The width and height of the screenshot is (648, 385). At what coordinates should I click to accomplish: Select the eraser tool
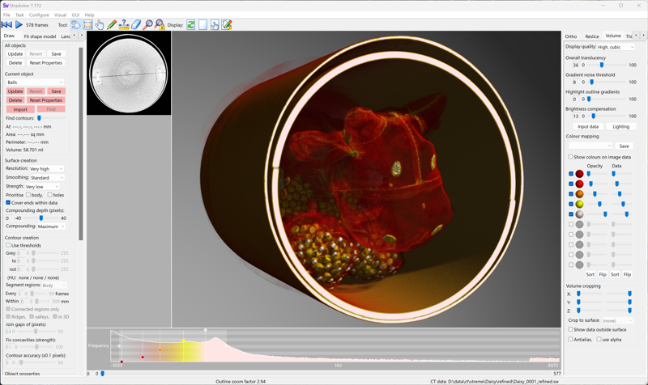click(x=136, y=25)
